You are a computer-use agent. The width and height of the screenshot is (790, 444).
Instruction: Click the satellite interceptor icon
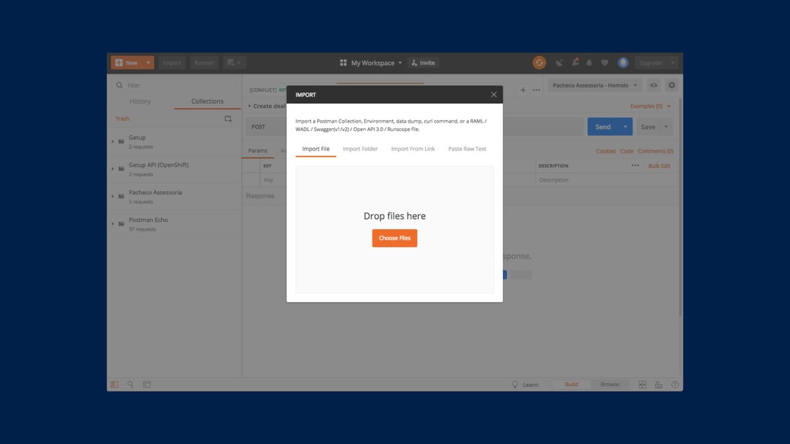click(559, 63)
